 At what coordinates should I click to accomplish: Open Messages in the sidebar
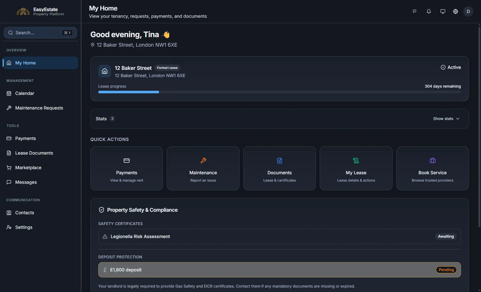pyautogui.click(x=40, y=182)
